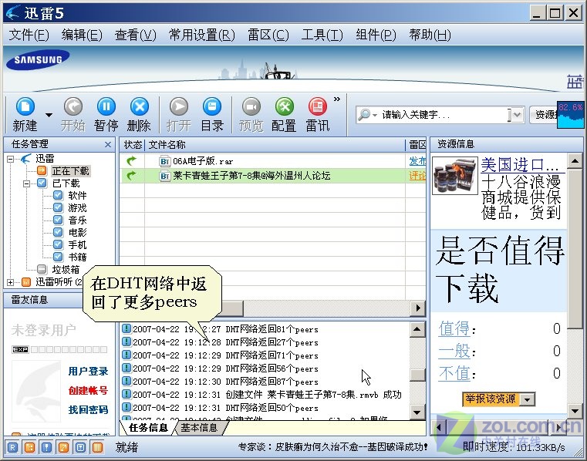The height and width of the screenshot is (461, 587).
Task: Collapse the 已下载 tree node
Action: pos(26,183)
